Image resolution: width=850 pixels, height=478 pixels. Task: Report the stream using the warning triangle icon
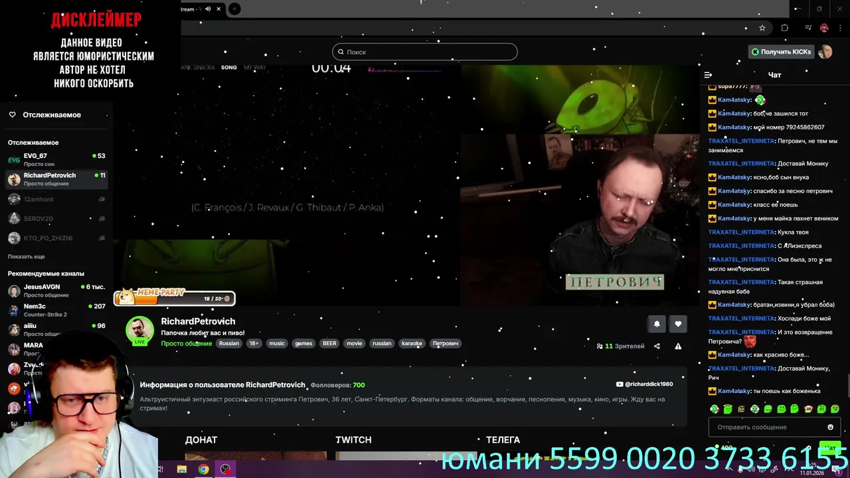[x=678, y=346]
